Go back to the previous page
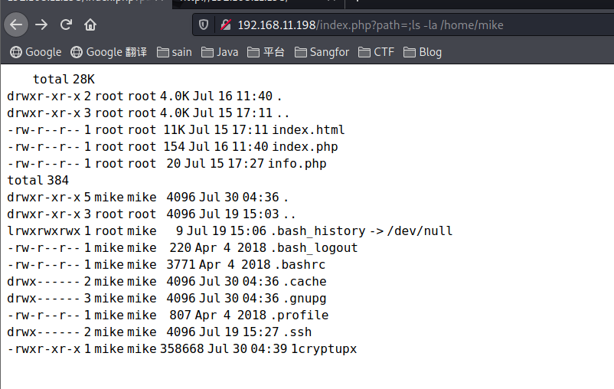Screen dimensions: 614x389 (17, 25)
